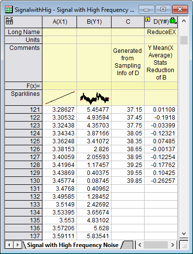Click the column A sparkline thumbnail

pos(60,98)
